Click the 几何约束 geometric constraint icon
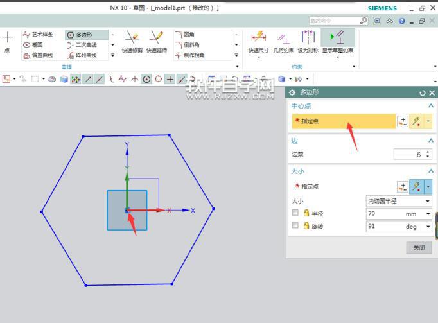The height and width of the screenshot is (323, 438). point(283,41)
